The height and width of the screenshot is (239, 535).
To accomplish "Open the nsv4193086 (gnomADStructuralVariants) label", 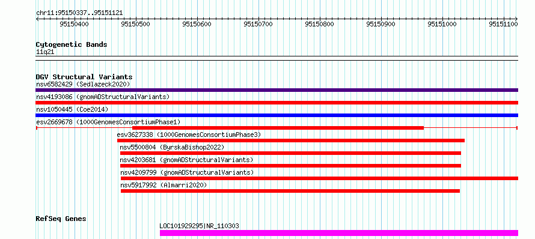I will [x=103, y=97].
